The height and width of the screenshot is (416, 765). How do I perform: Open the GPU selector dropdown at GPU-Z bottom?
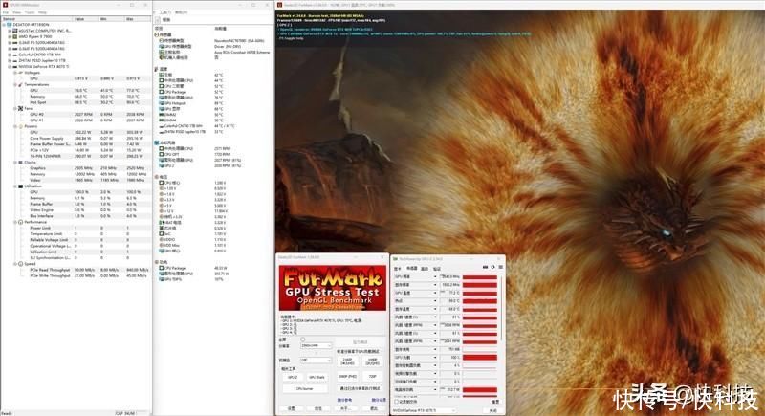[x=426, y=410]
